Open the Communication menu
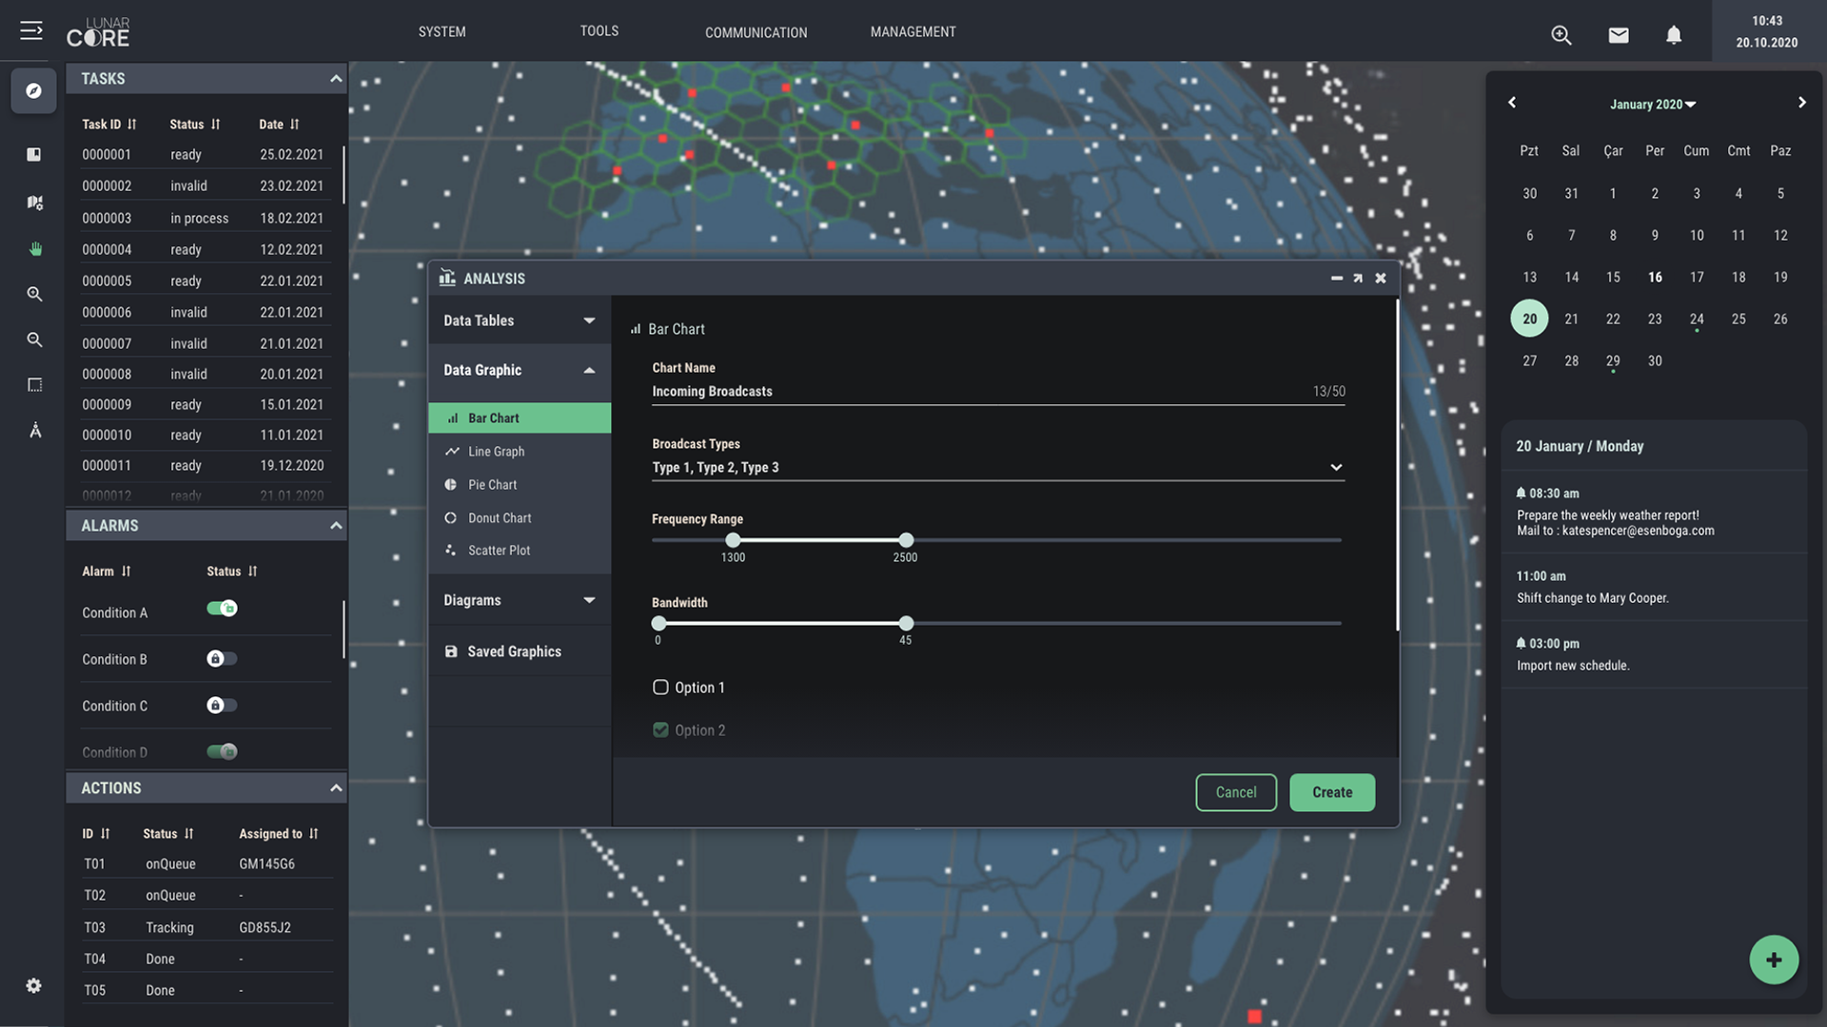 click(756, 32)
